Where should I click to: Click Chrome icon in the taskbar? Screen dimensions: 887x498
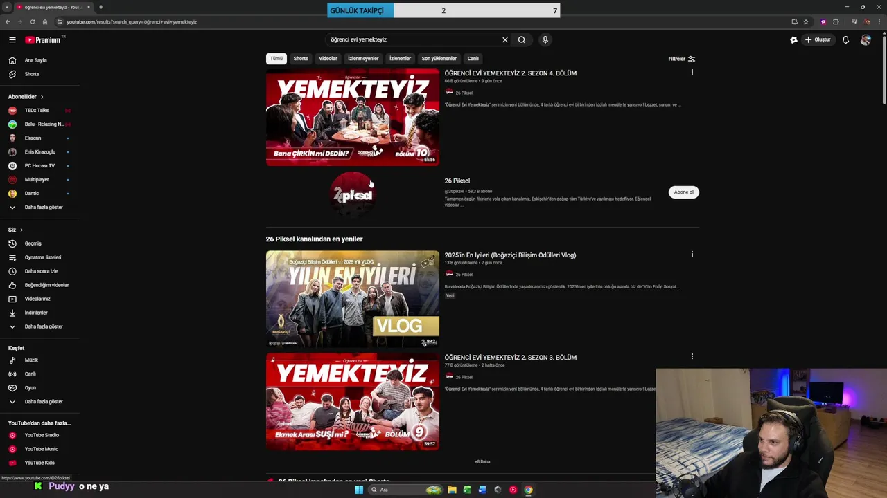(528, 490)
